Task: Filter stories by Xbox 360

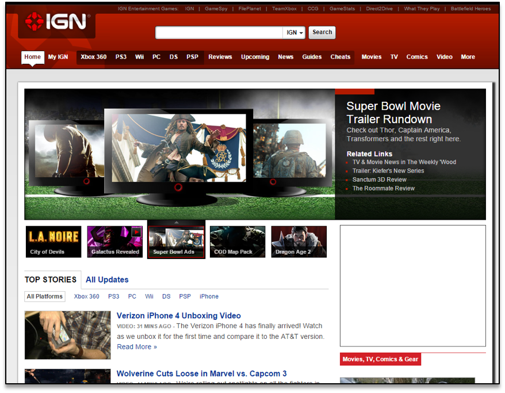Action: click(87, 296)
